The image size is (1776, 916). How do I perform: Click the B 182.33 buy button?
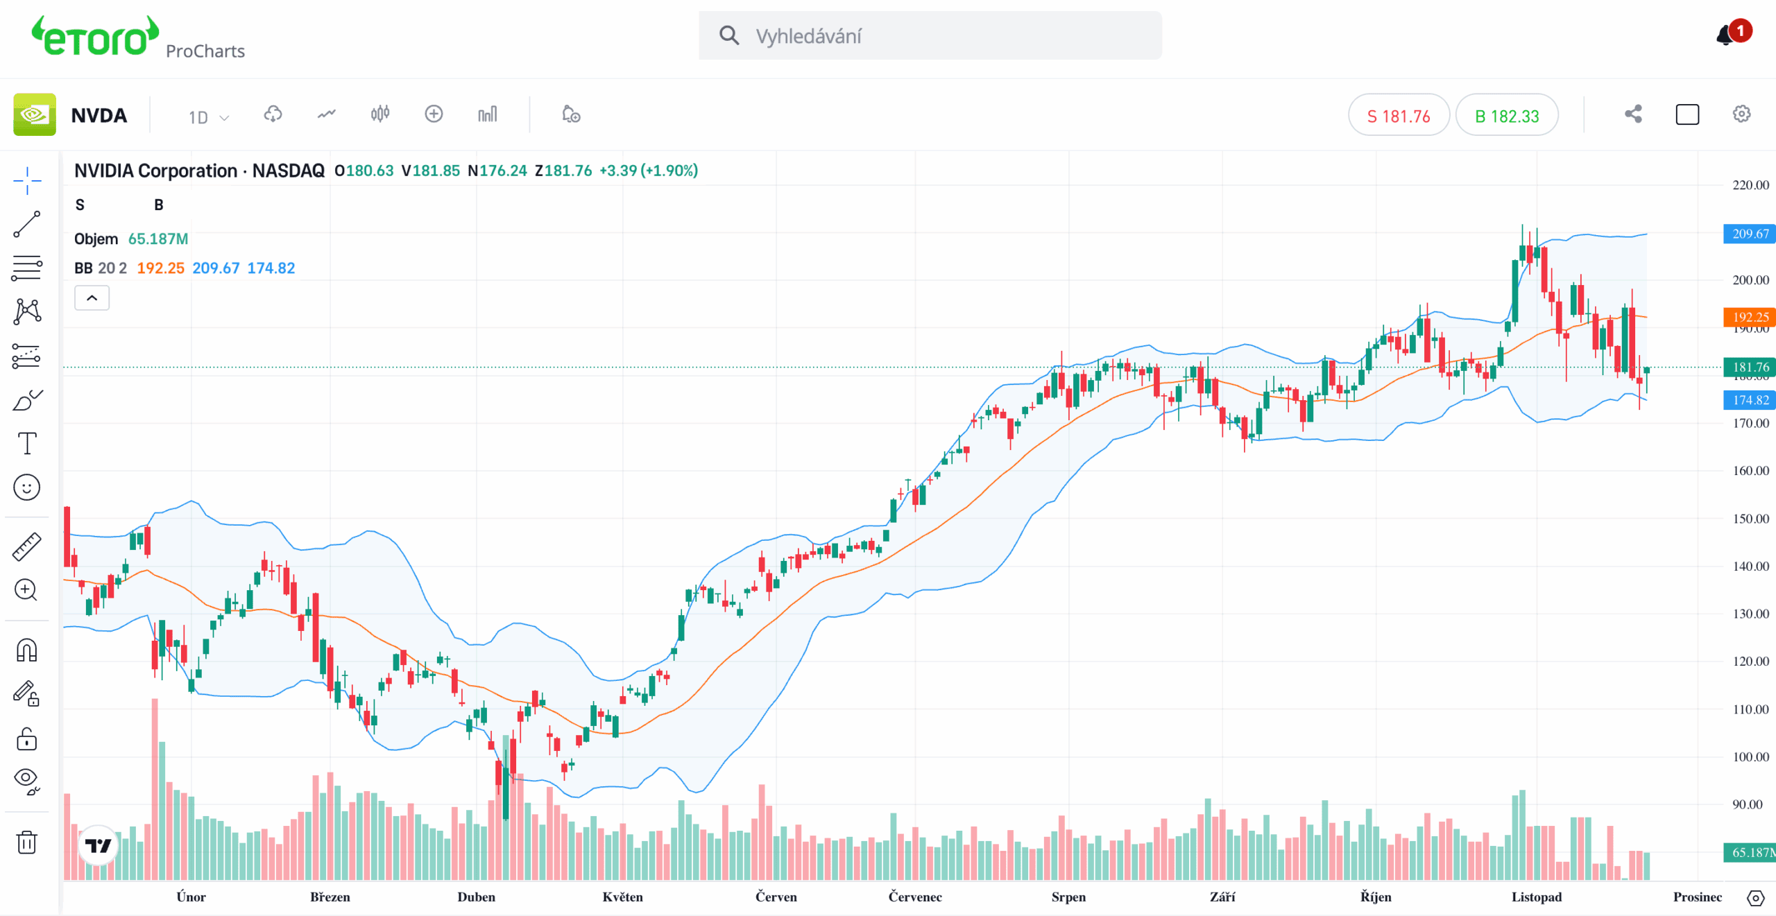1506,116
